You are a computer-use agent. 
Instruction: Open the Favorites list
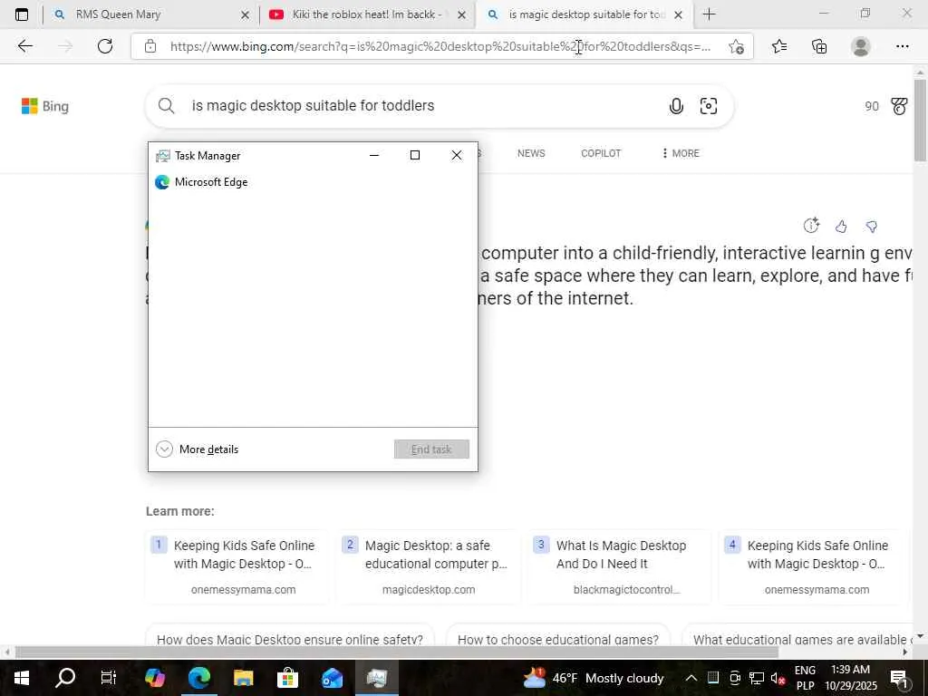point(779,46)
